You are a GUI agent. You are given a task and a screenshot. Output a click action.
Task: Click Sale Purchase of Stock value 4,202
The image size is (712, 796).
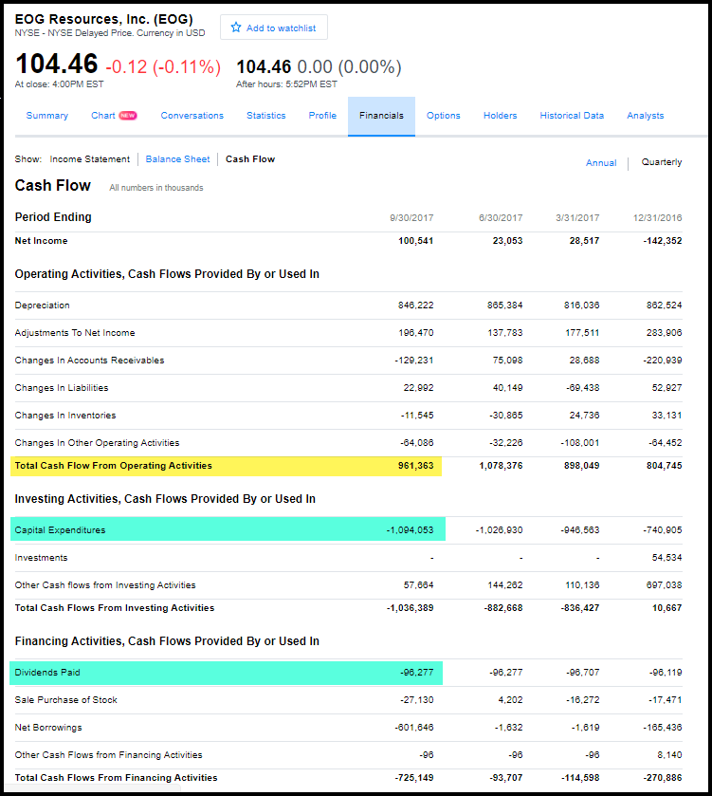[x=510, y=699]
